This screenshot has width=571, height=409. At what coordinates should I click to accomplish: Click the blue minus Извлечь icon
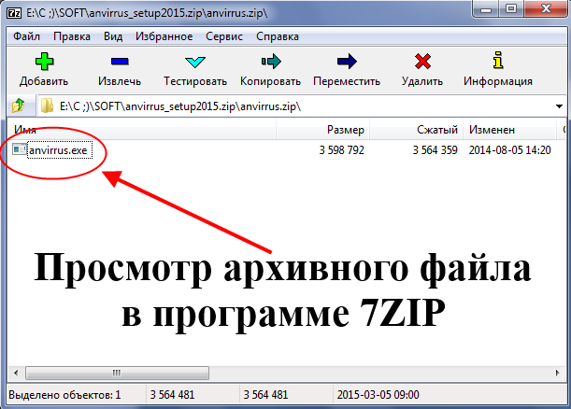pyautogui.click(x=120, y=61)
